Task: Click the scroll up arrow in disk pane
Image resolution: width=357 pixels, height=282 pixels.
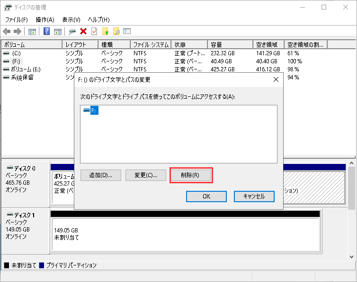Action: point(351,163)
